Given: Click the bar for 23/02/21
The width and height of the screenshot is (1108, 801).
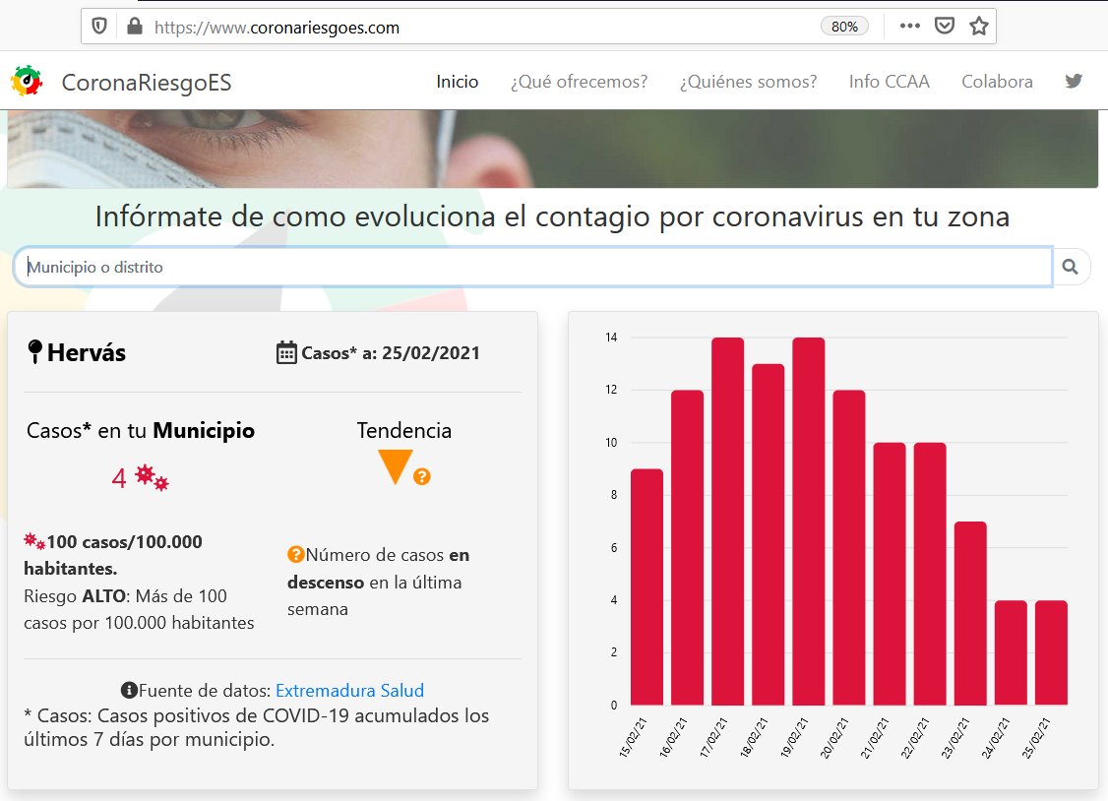Looking at the screenshot, I should (970, 613).
